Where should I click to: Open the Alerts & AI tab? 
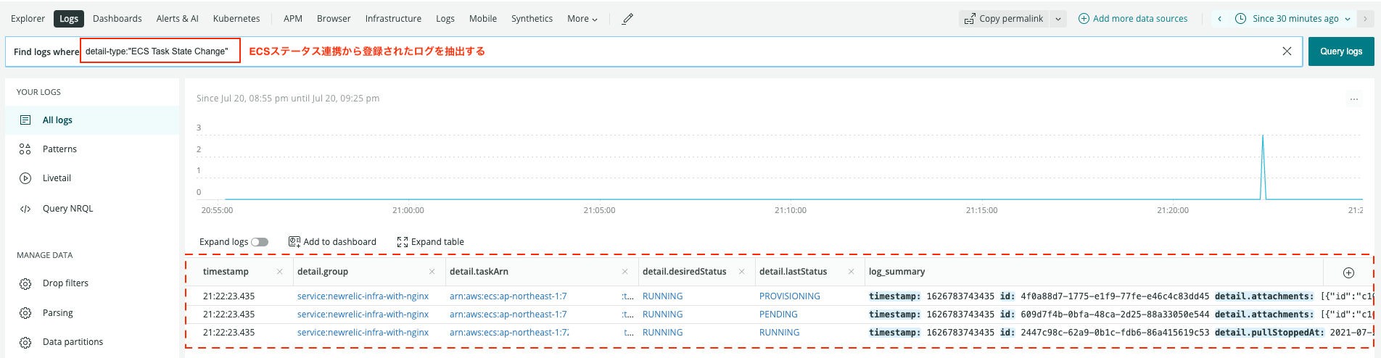[x=178, y=19]
